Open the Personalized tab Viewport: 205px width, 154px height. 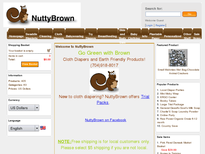[x=173, y=36]
